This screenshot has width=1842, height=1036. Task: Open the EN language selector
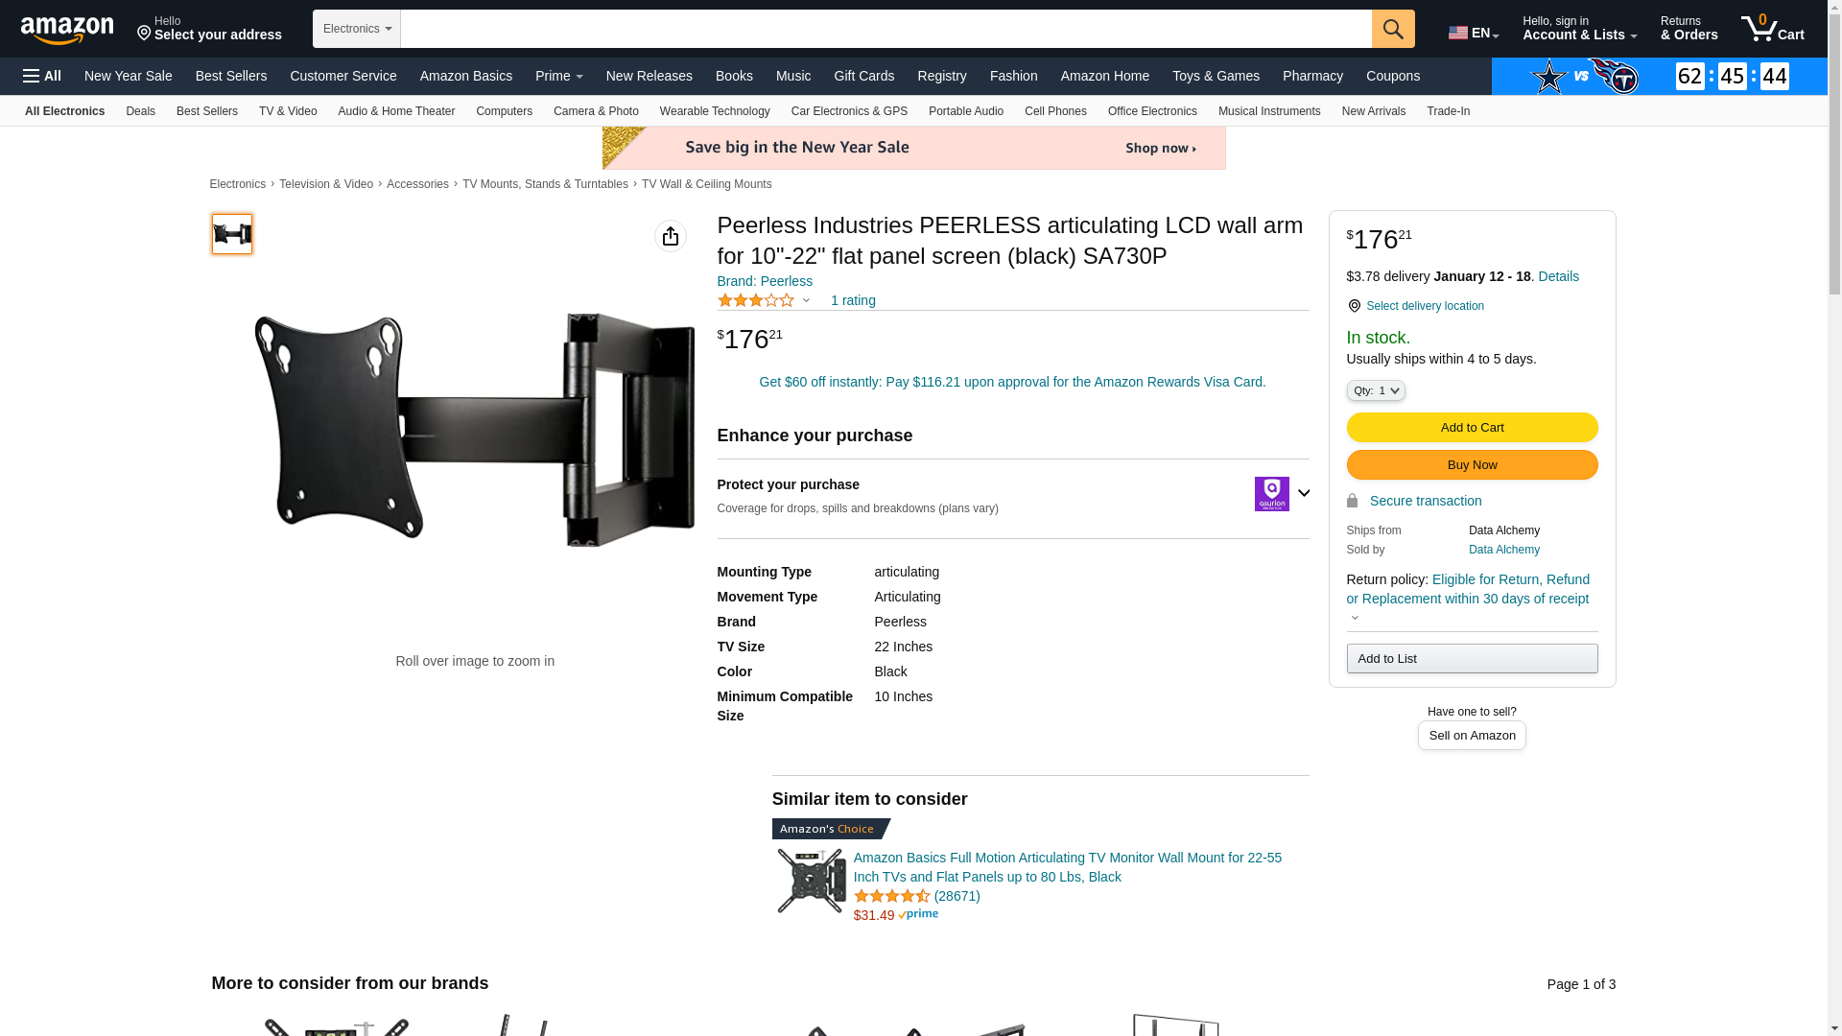coord(1474,32)
